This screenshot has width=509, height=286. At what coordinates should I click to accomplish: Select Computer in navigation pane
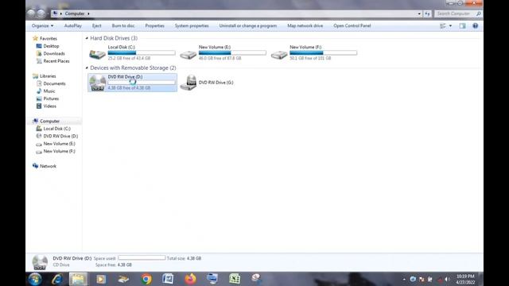tap(49, 121)
